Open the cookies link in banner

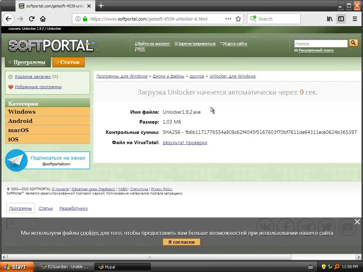(x=90, y=233)
